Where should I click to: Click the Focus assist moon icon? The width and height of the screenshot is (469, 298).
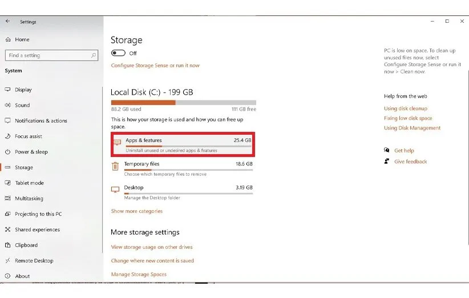(x=8, y=136)
